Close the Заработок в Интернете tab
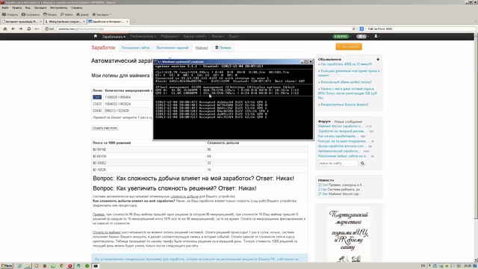 128,22
